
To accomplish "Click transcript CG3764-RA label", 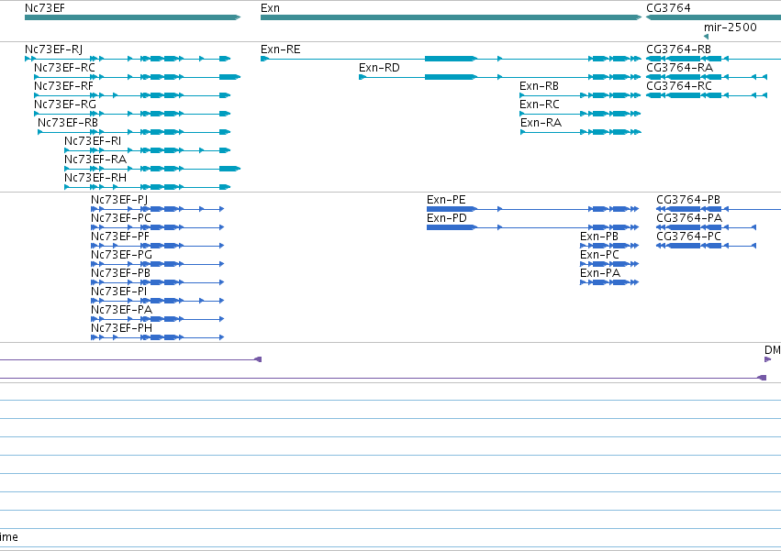I will pos(679,68).
